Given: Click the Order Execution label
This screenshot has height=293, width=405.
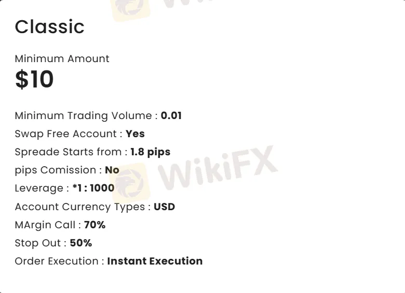Looking at the screenshot, I should [x=59, y=261].
